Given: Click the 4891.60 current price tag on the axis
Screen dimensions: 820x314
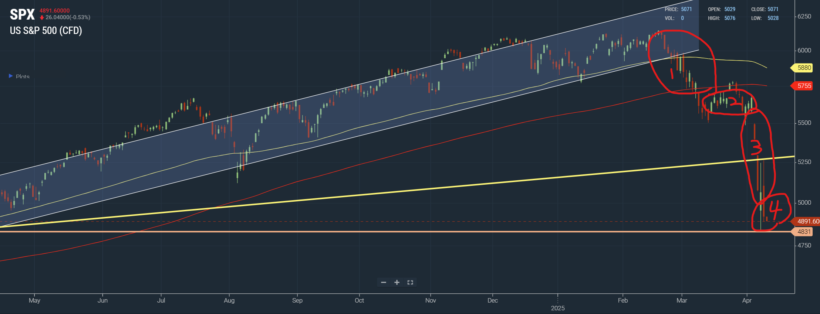Looking at the screenshot, I should pyautogui.click(x=805, y=221).
